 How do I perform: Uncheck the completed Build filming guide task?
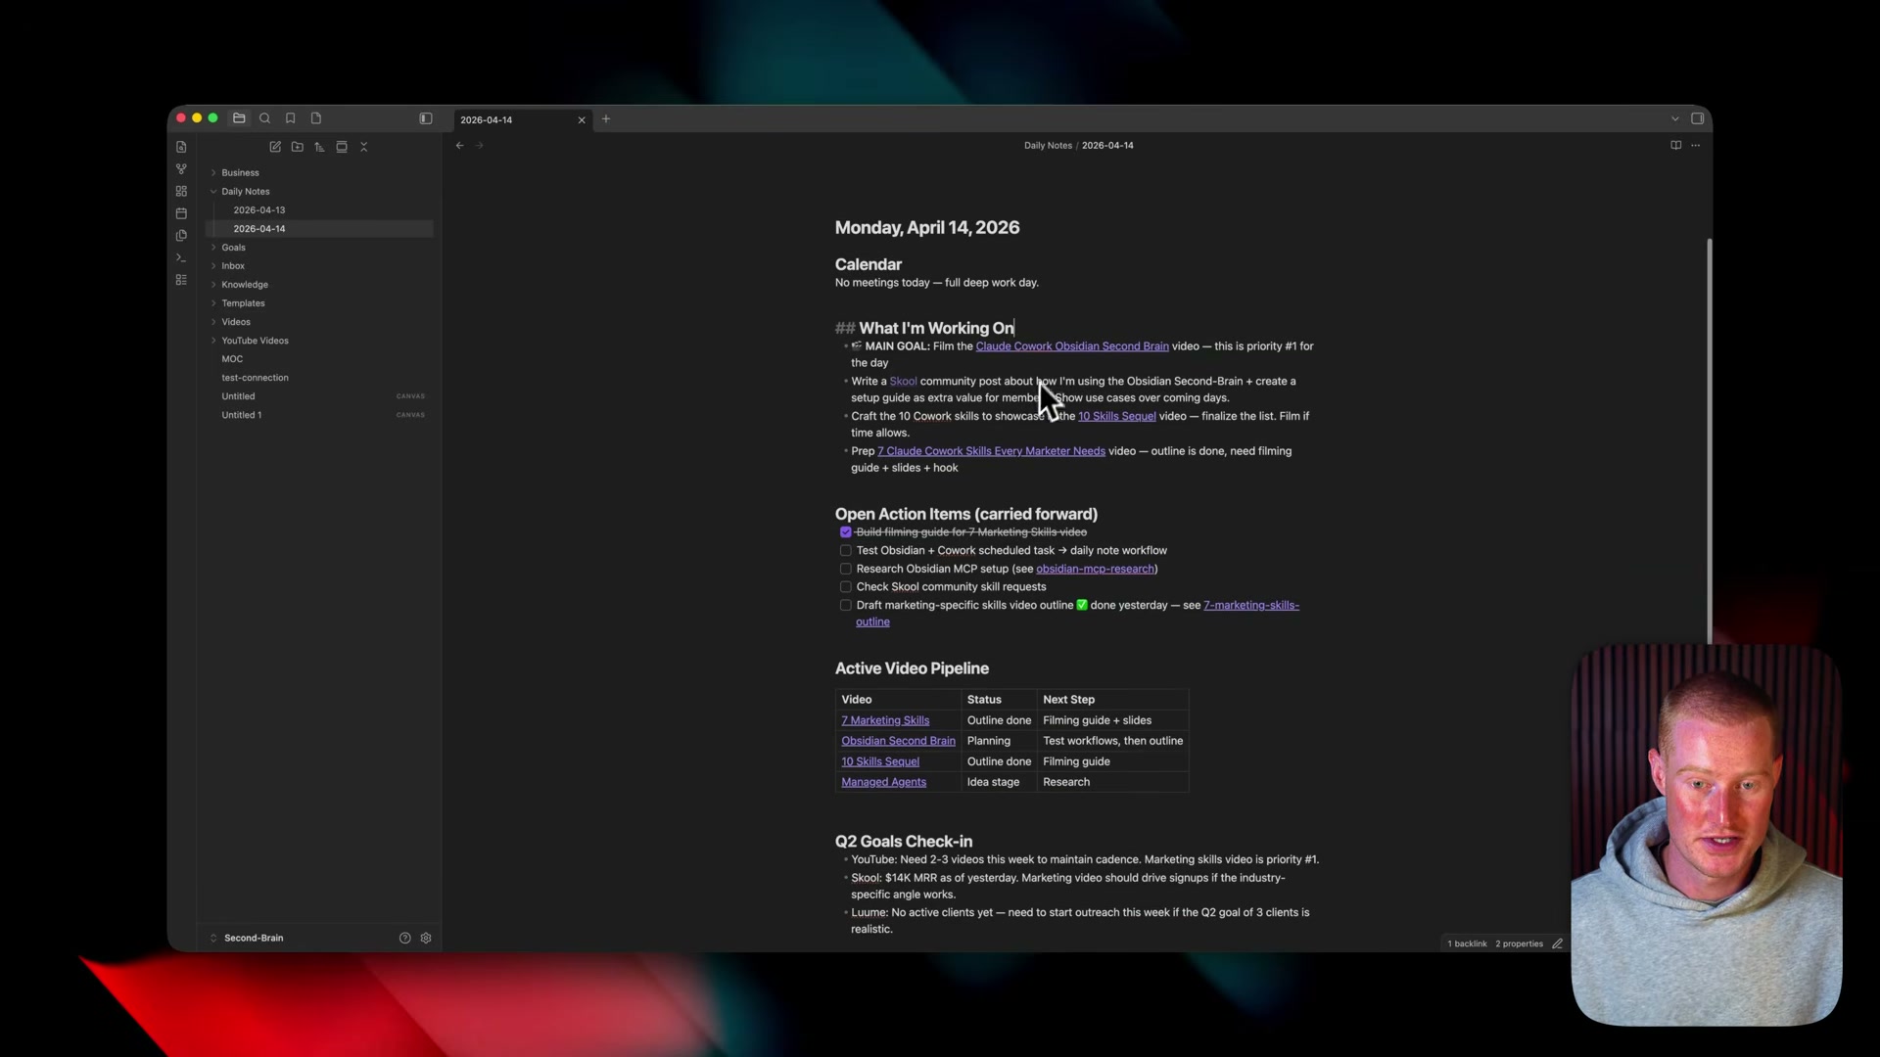pyautogui.click(x=845, y=531)
